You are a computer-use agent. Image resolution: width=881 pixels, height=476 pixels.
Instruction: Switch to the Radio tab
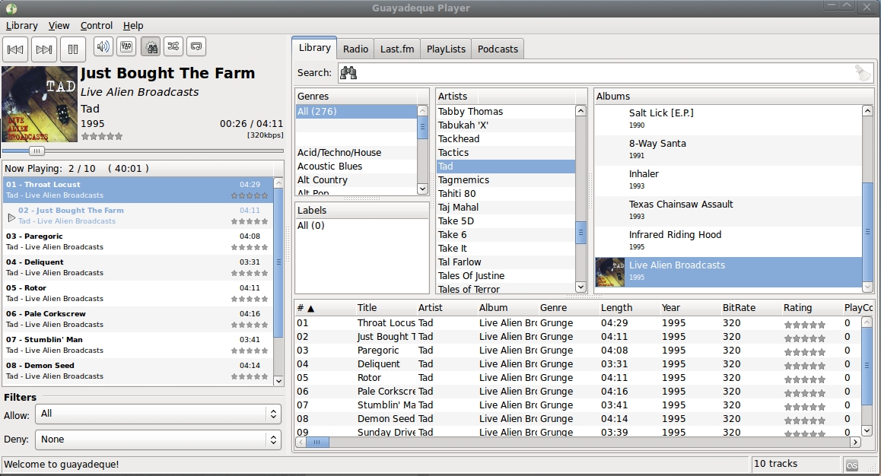[x=355, y=49]
